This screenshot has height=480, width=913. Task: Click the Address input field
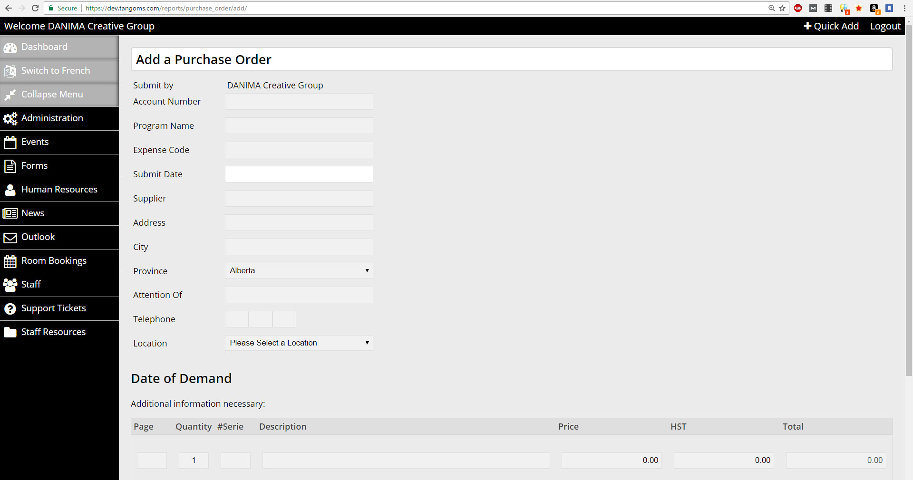click(x=299, y=222)
